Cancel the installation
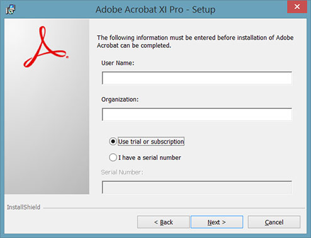The width and height of the screenshot is (311, 238). 274,222
